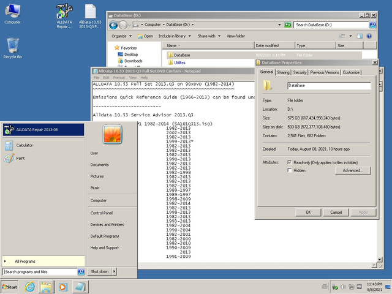Open Control Panel from Start menu
The width and height of the screenshot is (392, 294).
[102, 213]
